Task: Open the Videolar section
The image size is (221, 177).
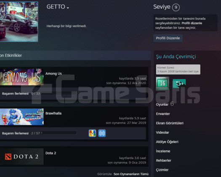Action: tap(162, 132)
